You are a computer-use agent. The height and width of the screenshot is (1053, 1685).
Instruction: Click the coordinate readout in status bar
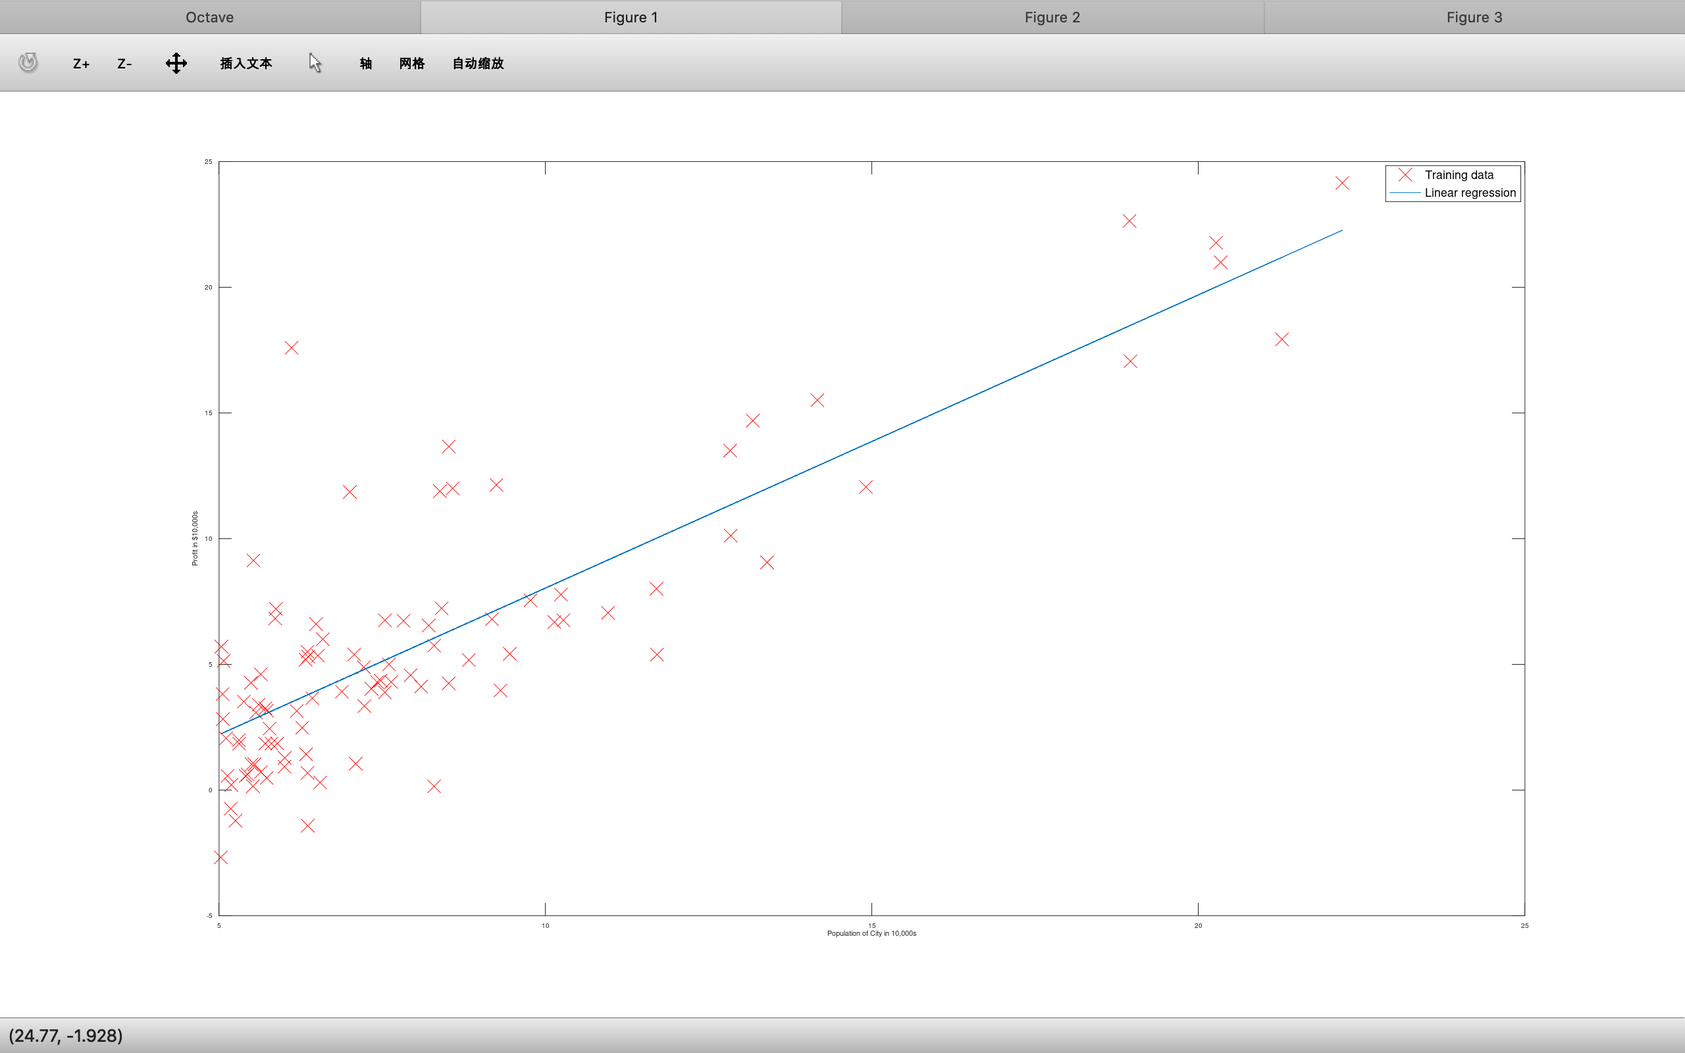(x=65, y=1036)
